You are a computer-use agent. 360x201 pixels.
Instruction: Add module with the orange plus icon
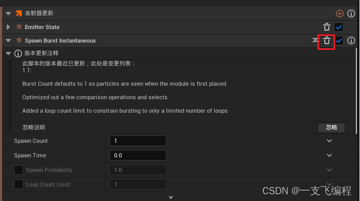pyautogui.click(x=340, y=14)
